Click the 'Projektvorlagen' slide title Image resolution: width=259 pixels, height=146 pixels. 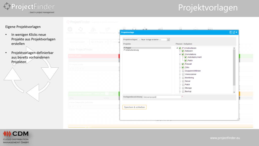pyautogui.click(x=208, y=8)
